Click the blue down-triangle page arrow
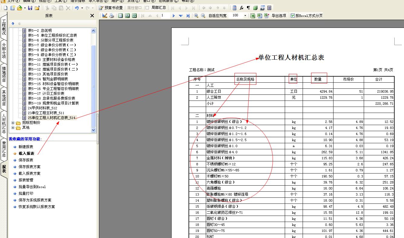404x238 pixels. click(x=181, y=15)
